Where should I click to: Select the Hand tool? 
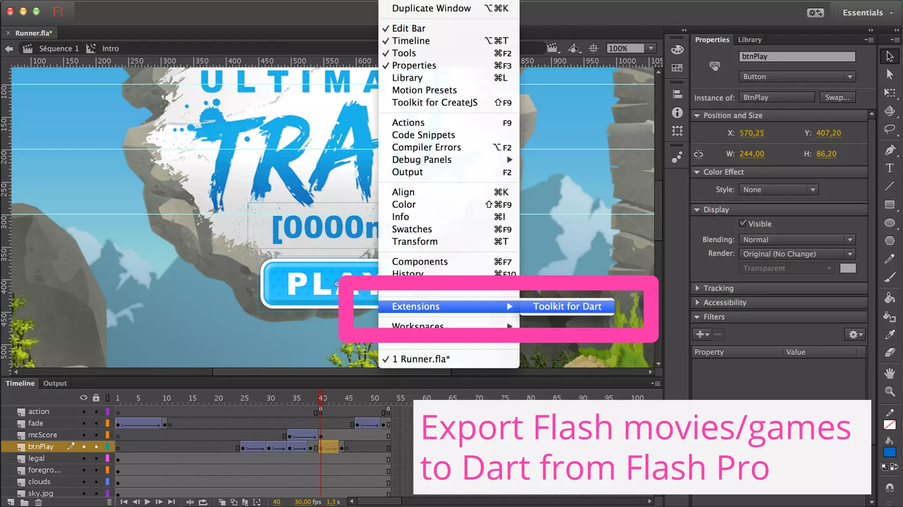[x=890, y=373]
